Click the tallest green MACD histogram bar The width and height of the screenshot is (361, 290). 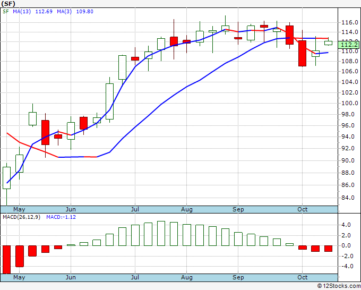click(x=161, y=233)
